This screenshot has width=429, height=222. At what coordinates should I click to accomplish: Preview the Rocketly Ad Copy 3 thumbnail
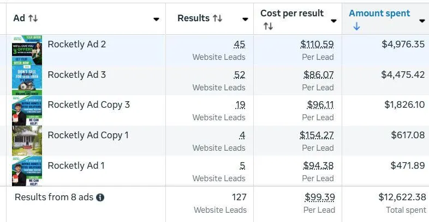coord(27,110)
